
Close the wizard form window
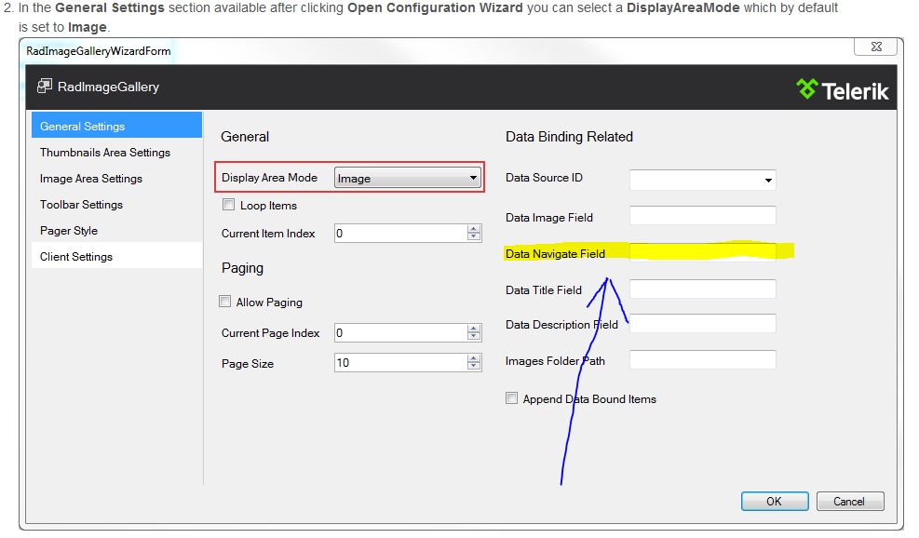pyautogui.click(x=877, y=47)
